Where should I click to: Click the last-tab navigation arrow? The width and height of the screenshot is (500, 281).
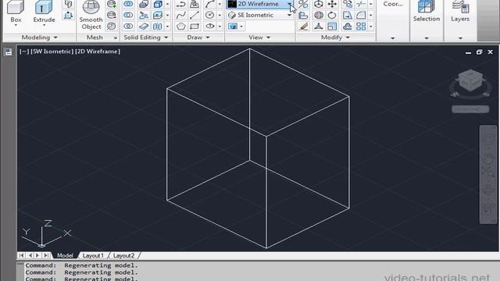[47, 255]
